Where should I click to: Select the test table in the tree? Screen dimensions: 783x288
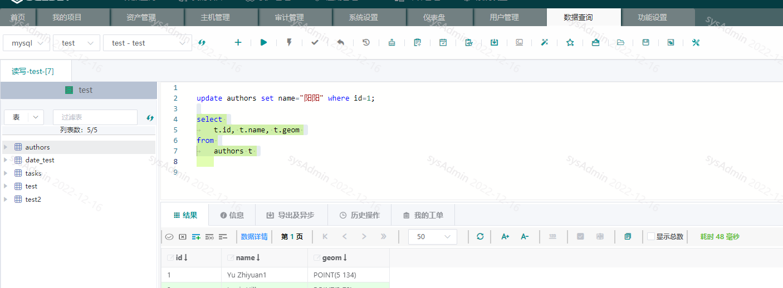(31, 186)
